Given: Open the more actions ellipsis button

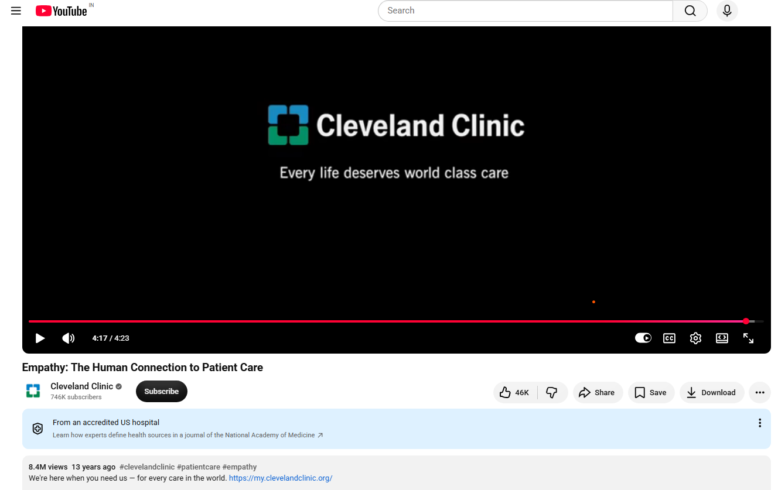Looking at the screenshot, I should tap(760, 393).
